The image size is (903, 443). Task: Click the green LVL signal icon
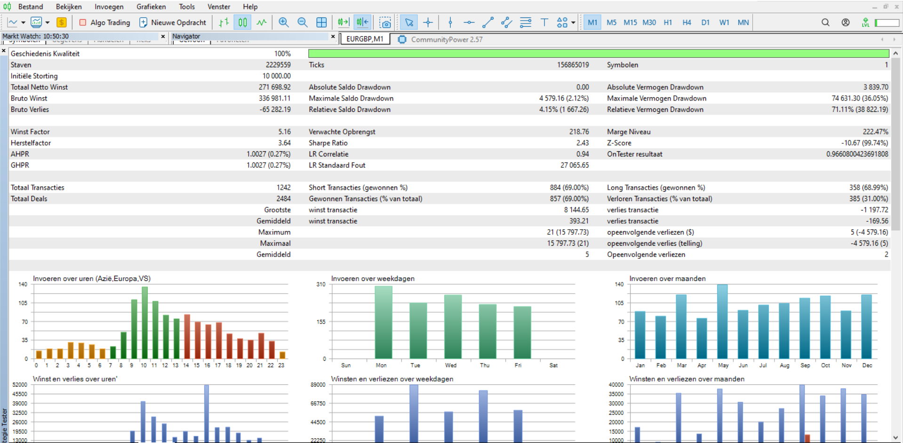click(865, 22)
